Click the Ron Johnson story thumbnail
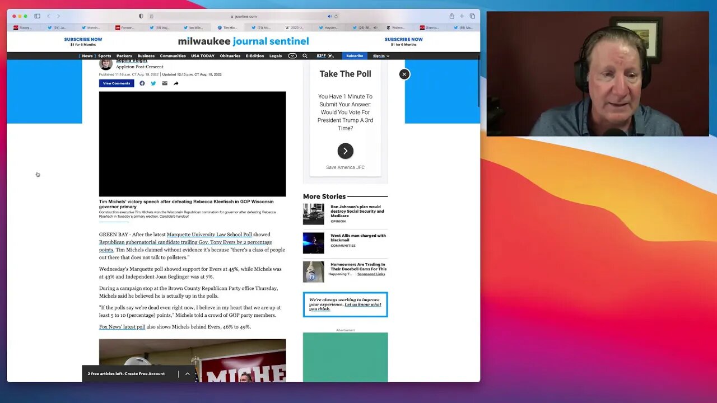This screenshot has width=717, height=403. [313, 214]
